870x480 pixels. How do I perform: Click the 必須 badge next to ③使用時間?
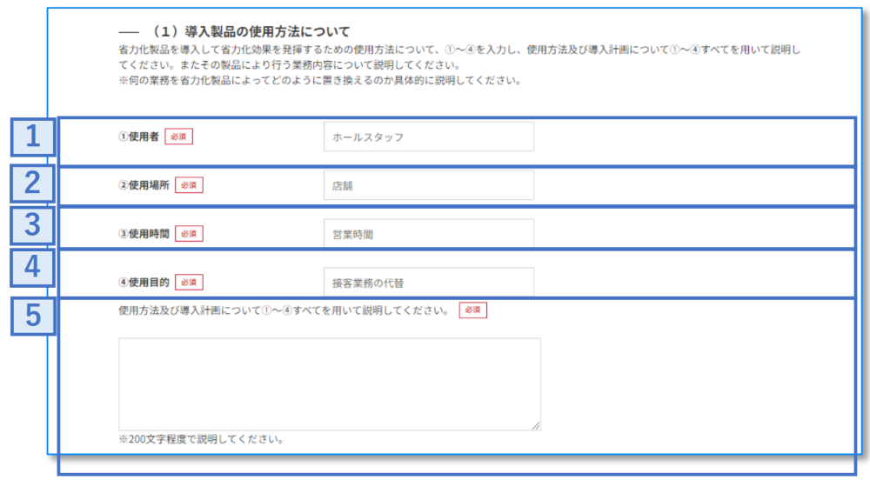[189, 233]
